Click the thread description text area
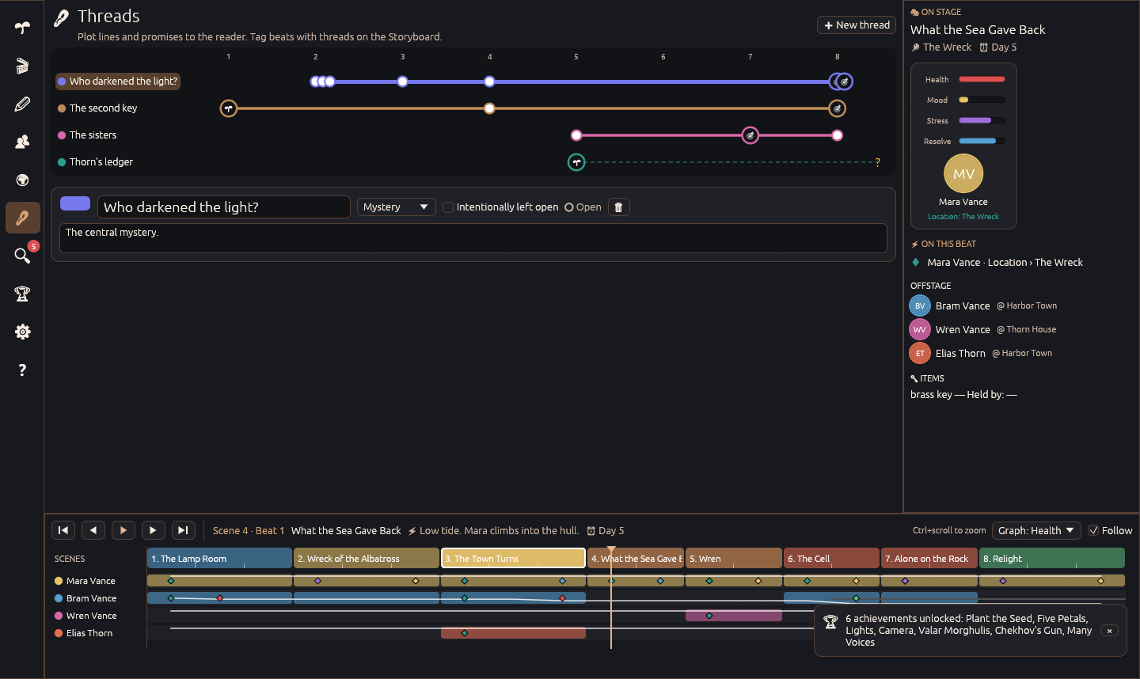Viewport: 1140px width, 679px height. point(473,238)
